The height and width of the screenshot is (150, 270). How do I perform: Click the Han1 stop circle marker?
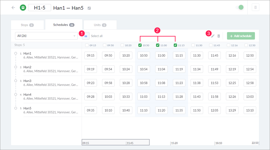[16, 53]
